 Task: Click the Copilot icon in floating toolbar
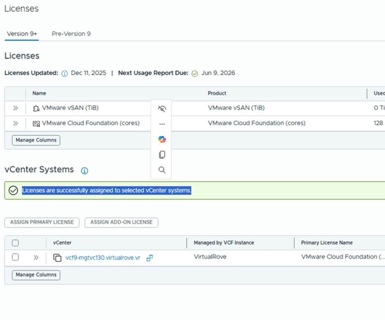(162, 140)
